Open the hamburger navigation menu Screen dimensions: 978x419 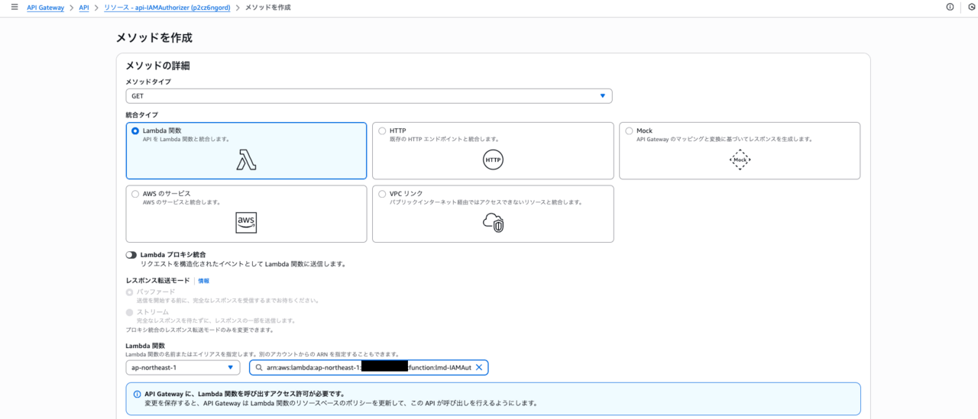click(14, 7)
